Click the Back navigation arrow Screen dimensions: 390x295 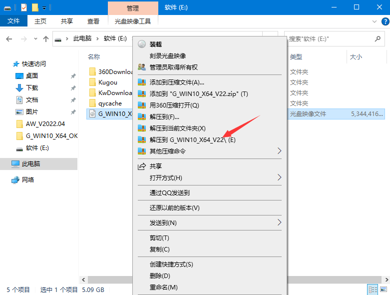[x=9, y=39]
